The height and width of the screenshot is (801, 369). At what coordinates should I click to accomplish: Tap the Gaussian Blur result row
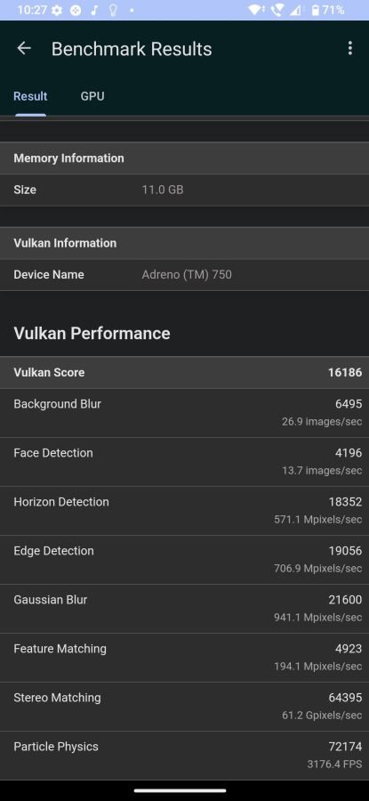click(x=184, y=609)
